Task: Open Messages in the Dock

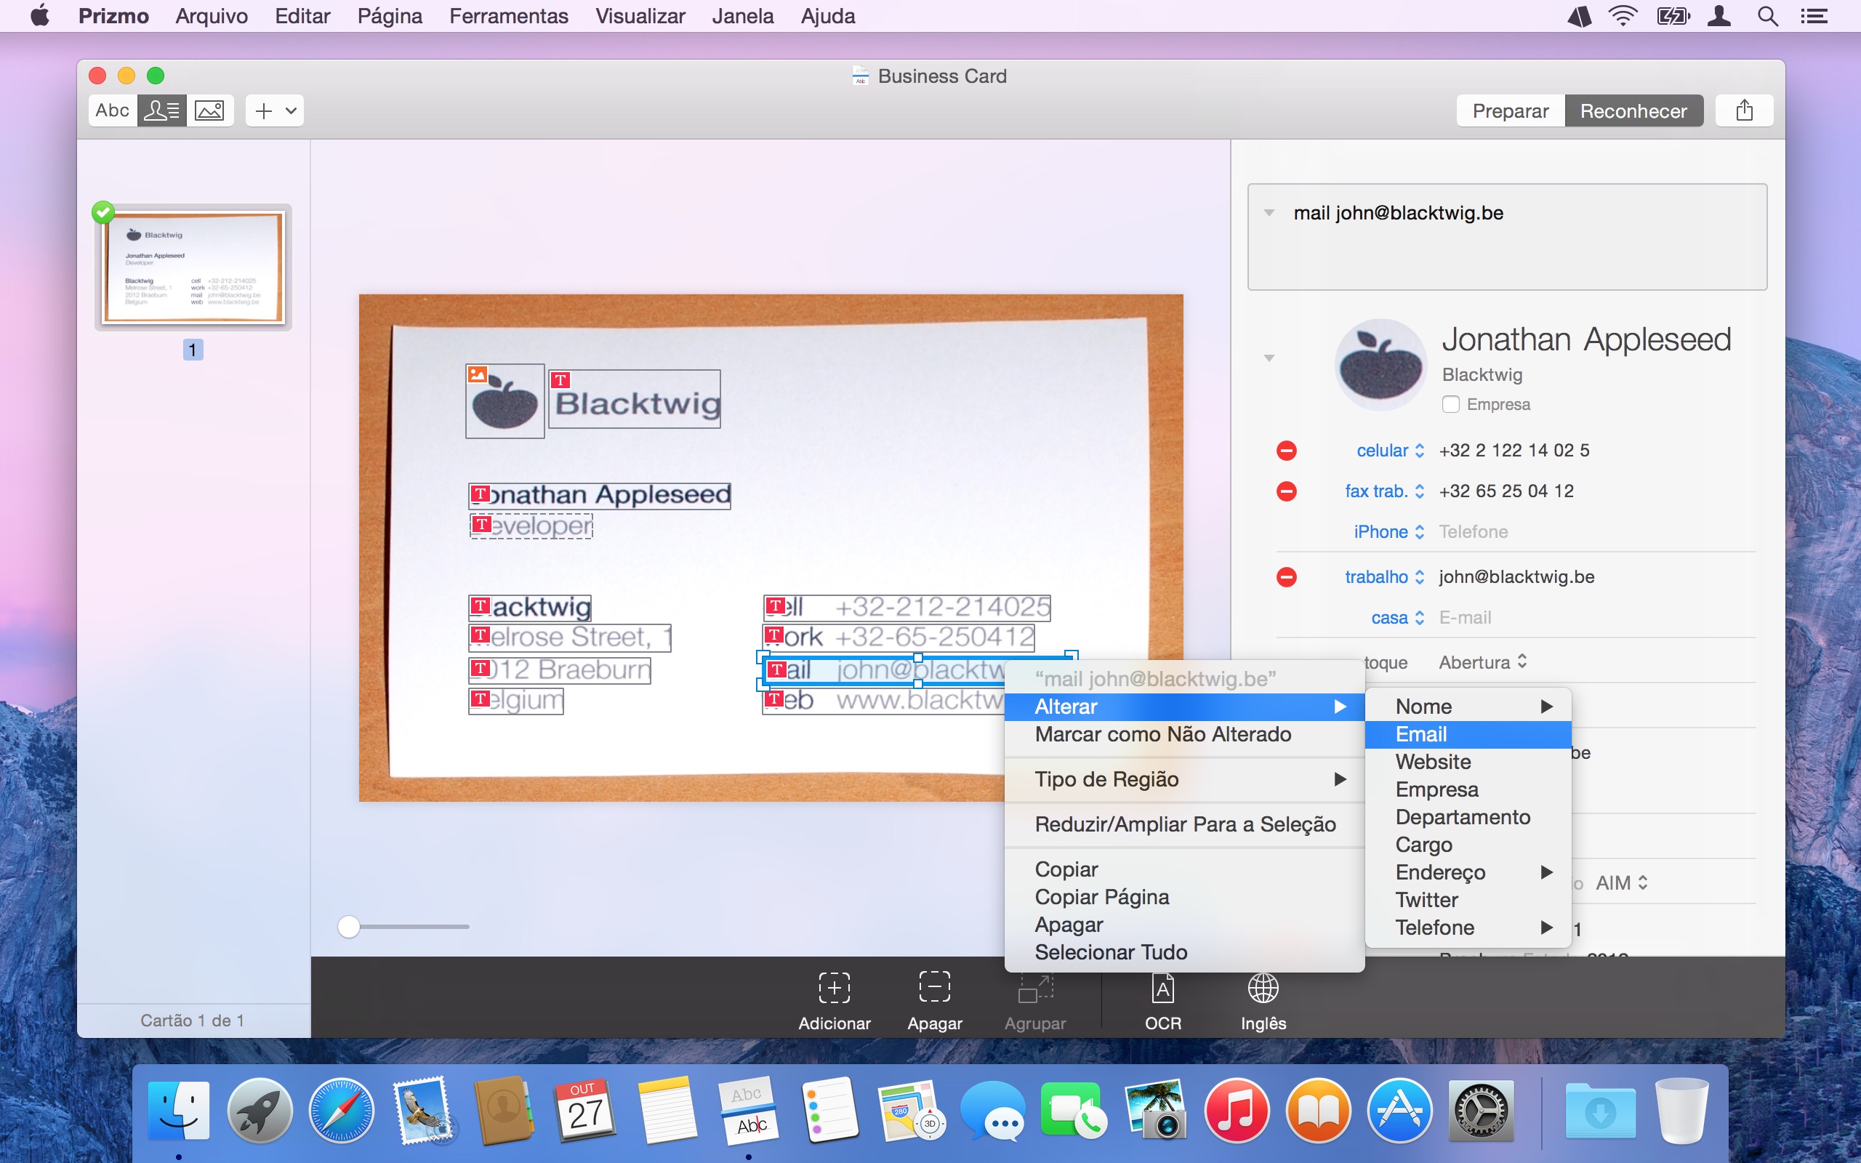Action: [993, 1112]
